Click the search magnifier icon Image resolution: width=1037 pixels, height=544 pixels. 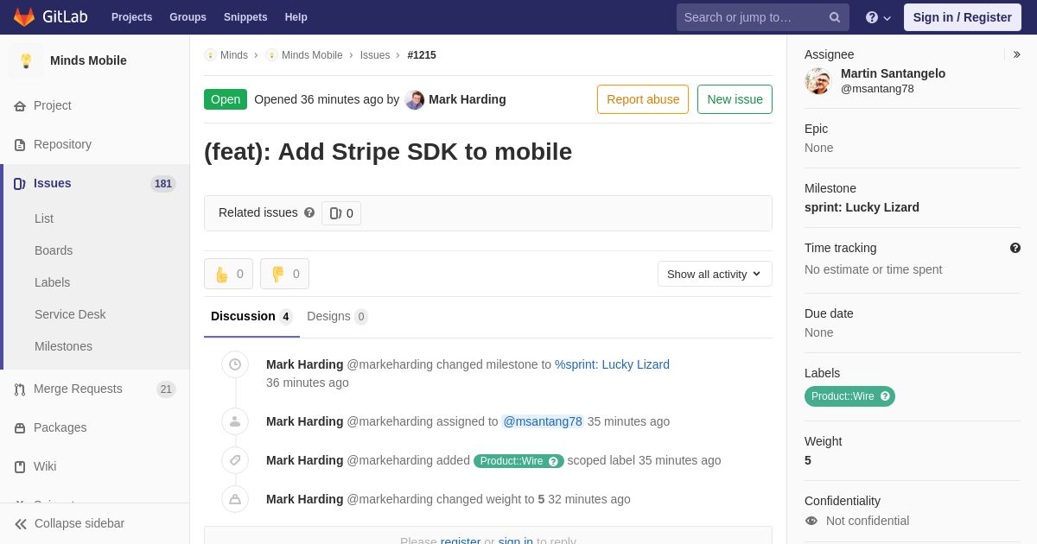(835, 17)
